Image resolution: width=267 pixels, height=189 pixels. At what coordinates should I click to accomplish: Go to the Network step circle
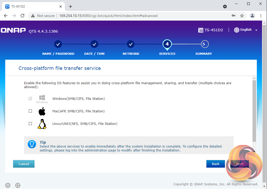coord(131,44)
